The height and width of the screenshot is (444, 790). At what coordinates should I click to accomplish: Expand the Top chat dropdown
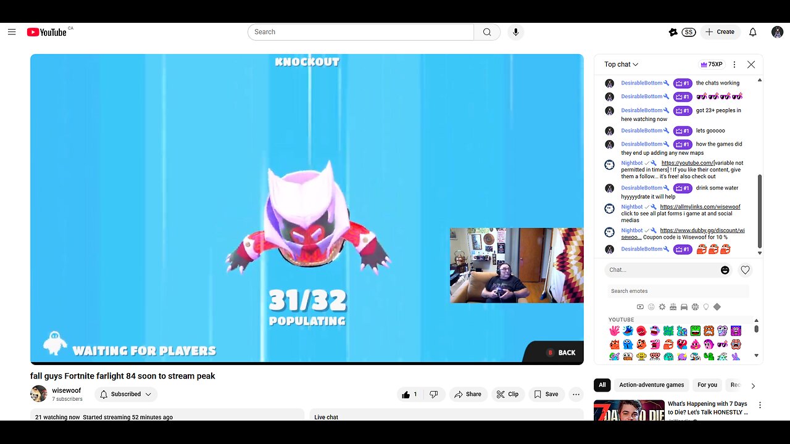pyautogui.click(x=621, y=64)
